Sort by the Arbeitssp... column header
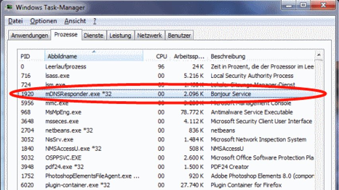Screen dimensions: 339x190 pos(189,56)
